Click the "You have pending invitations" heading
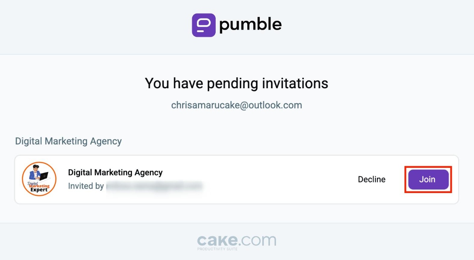This screenshot has height=260, width=474. coord(237,83)
